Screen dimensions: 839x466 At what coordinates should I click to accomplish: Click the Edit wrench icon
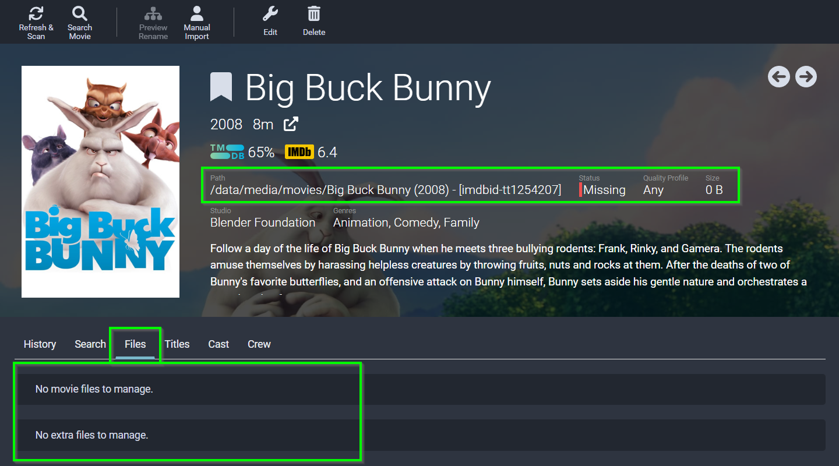[270, 14]
